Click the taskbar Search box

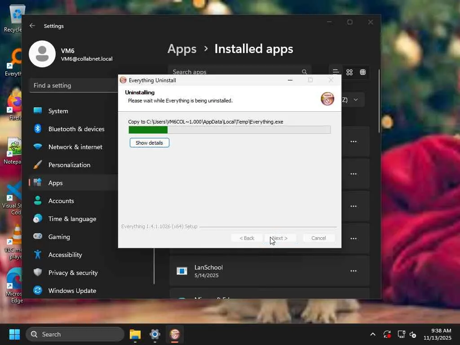coord(75,334)
